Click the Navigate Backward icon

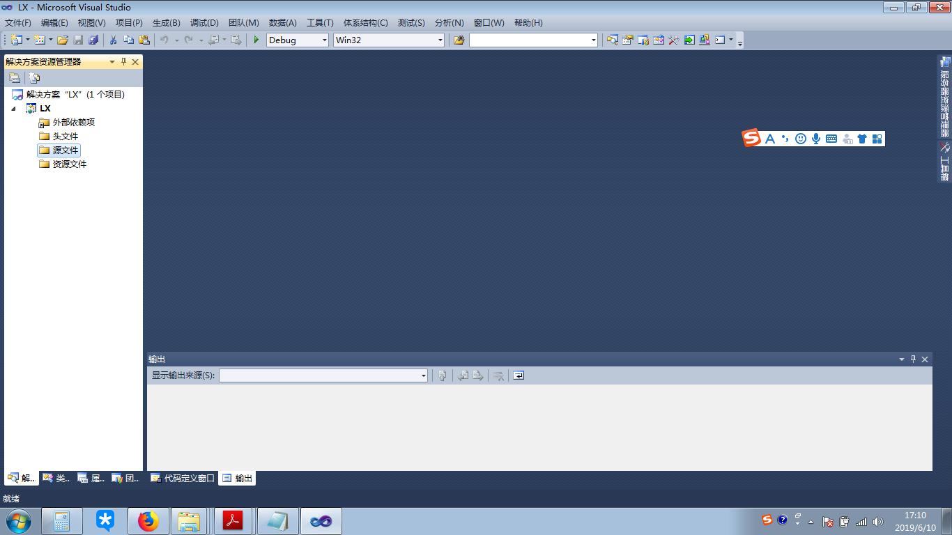pyautogui.click(x=213, y=40)
